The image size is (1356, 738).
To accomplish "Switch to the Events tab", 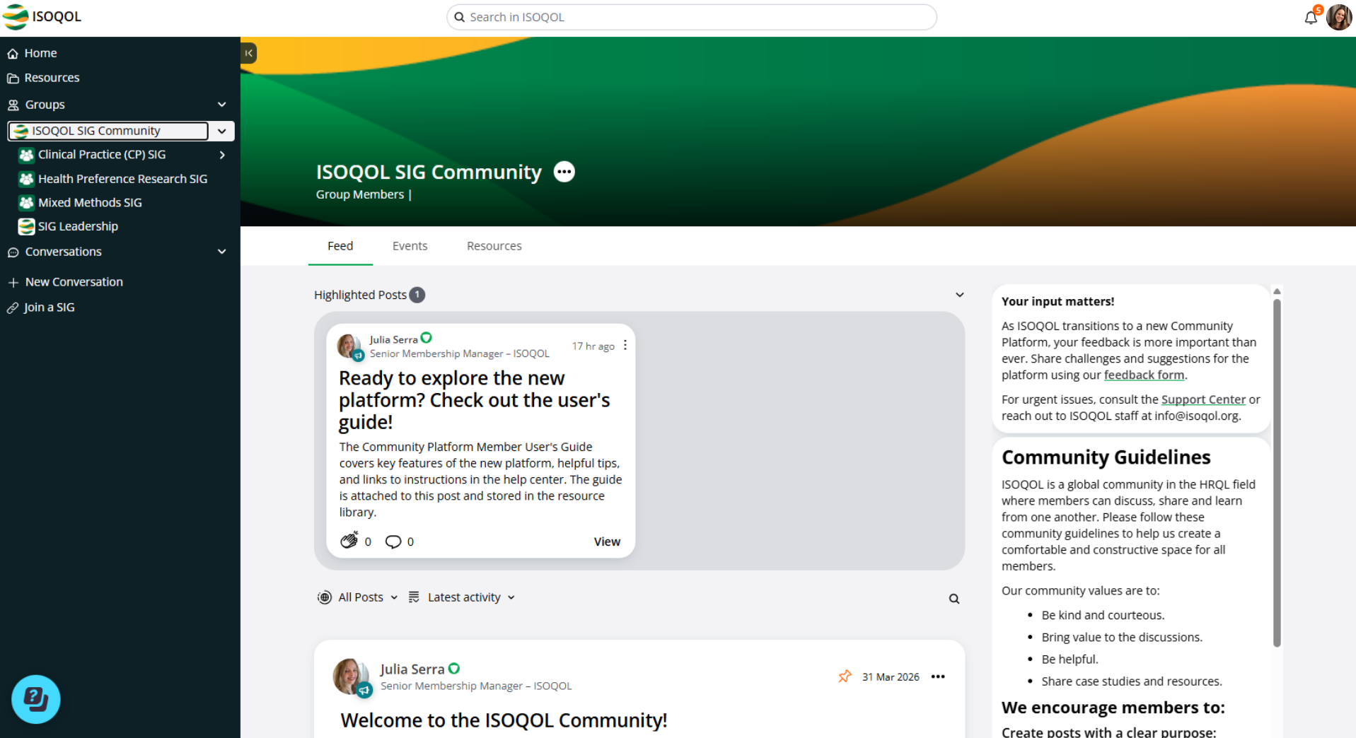I will [410, 246].
